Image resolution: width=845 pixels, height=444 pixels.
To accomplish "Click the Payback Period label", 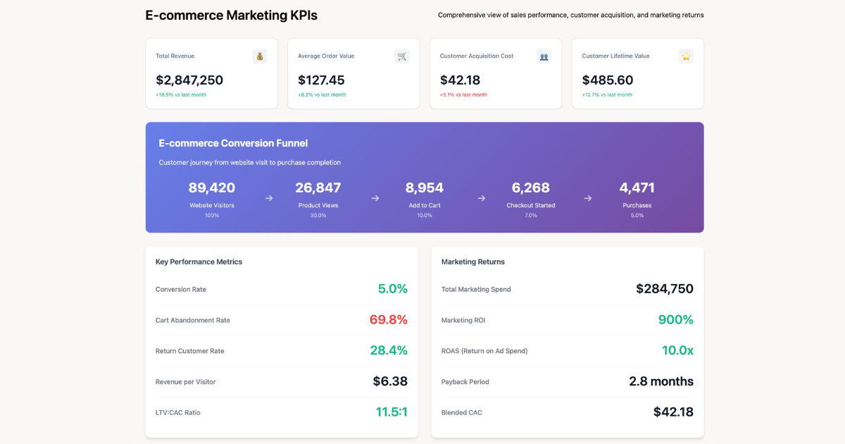I will 465,381.
